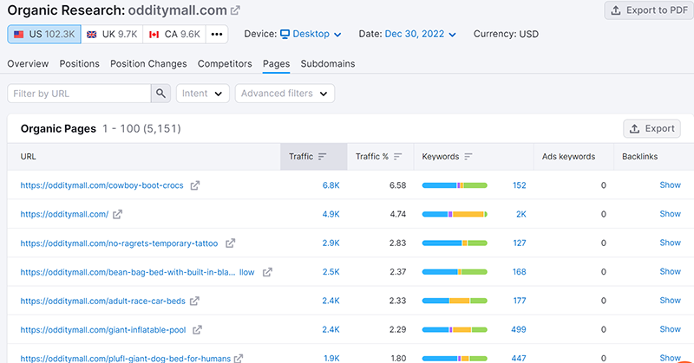Screen dimensions: 694x363
Task: Open external link icon for no-ragrets-temporary-tattoo
Action: pos(230,243)
